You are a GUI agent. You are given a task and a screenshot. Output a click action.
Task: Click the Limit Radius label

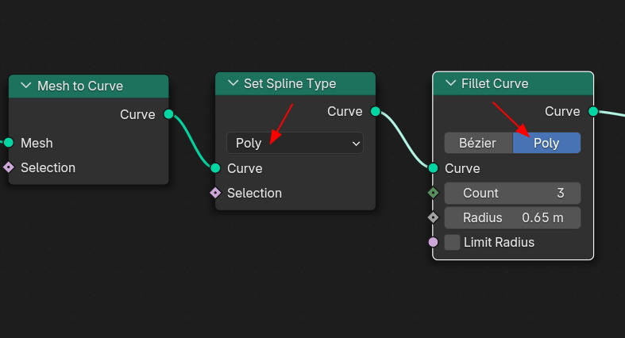click(x=499, y=242)
